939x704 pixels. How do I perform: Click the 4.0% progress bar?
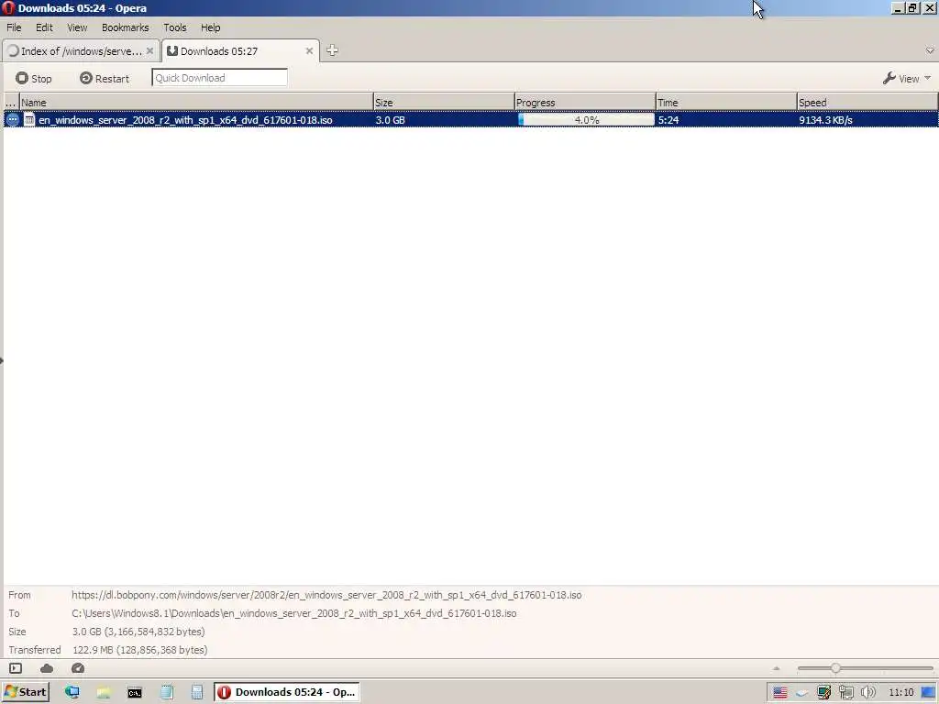[x=586, y=120]
